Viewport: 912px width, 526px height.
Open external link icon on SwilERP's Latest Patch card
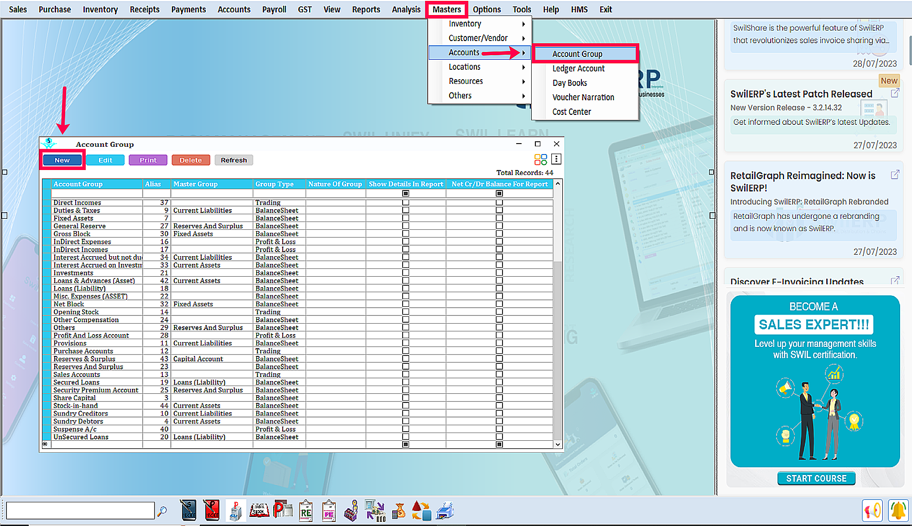(x=895, y=93)
